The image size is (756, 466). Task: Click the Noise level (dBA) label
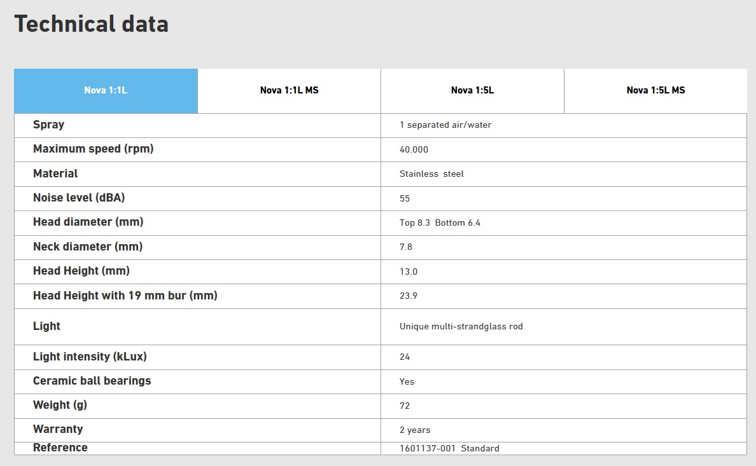[79, 198]
